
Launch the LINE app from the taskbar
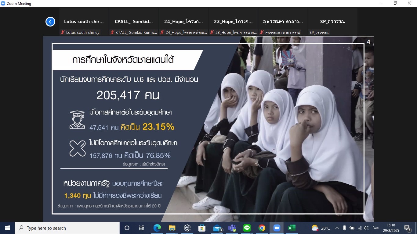coord(247,228)
